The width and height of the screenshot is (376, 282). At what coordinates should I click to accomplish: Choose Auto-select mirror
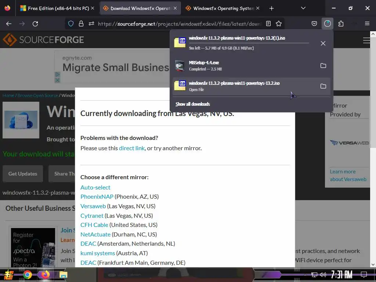click(x=95, y=187)
